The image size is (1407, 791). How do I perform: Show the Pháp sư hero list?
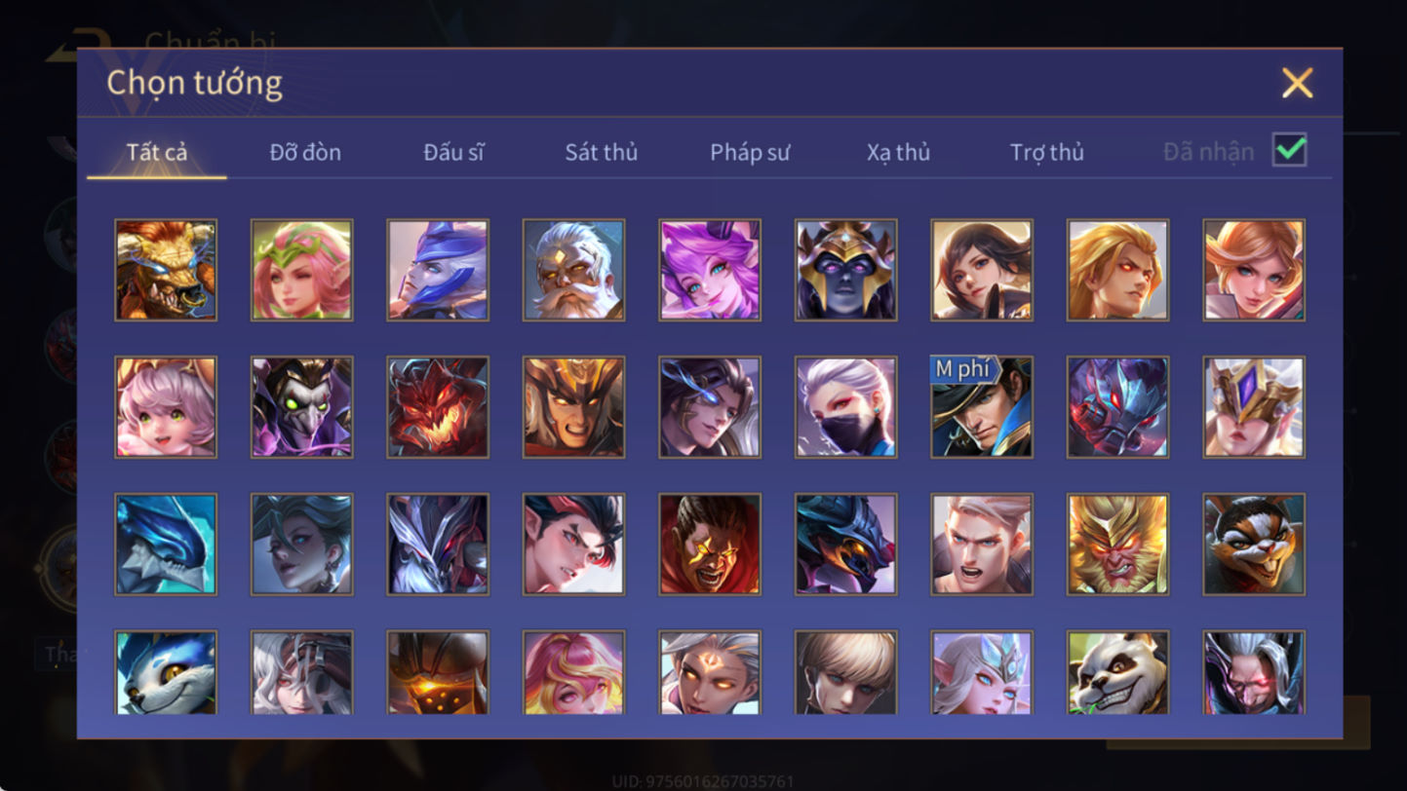pos(750,153)
